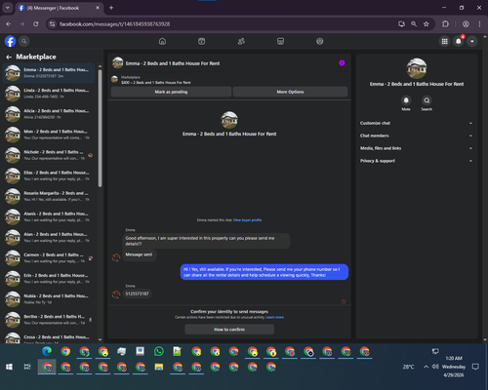488x390 pixels.
Task: Go to the Facebook Home icon
Action: [x=162, y=41]
